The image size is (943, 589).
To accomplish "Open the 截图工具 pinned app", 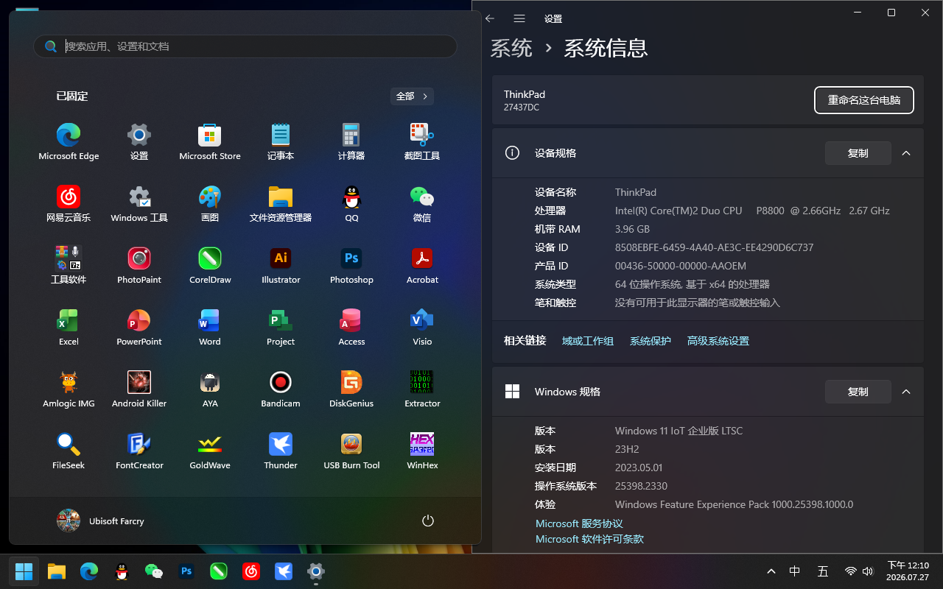I will point(422,141).
